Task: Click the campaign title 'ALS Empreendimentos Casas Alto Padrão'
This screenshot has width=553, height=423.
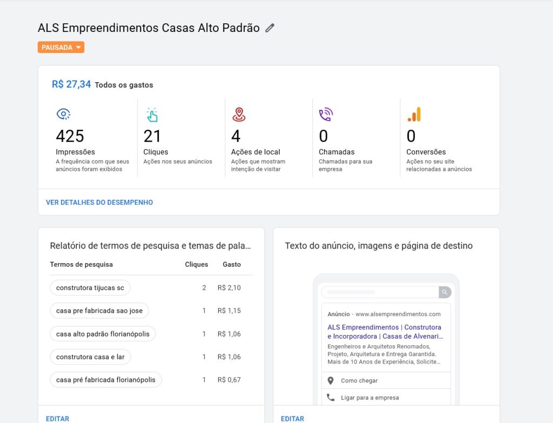Action: pos(149,28)
